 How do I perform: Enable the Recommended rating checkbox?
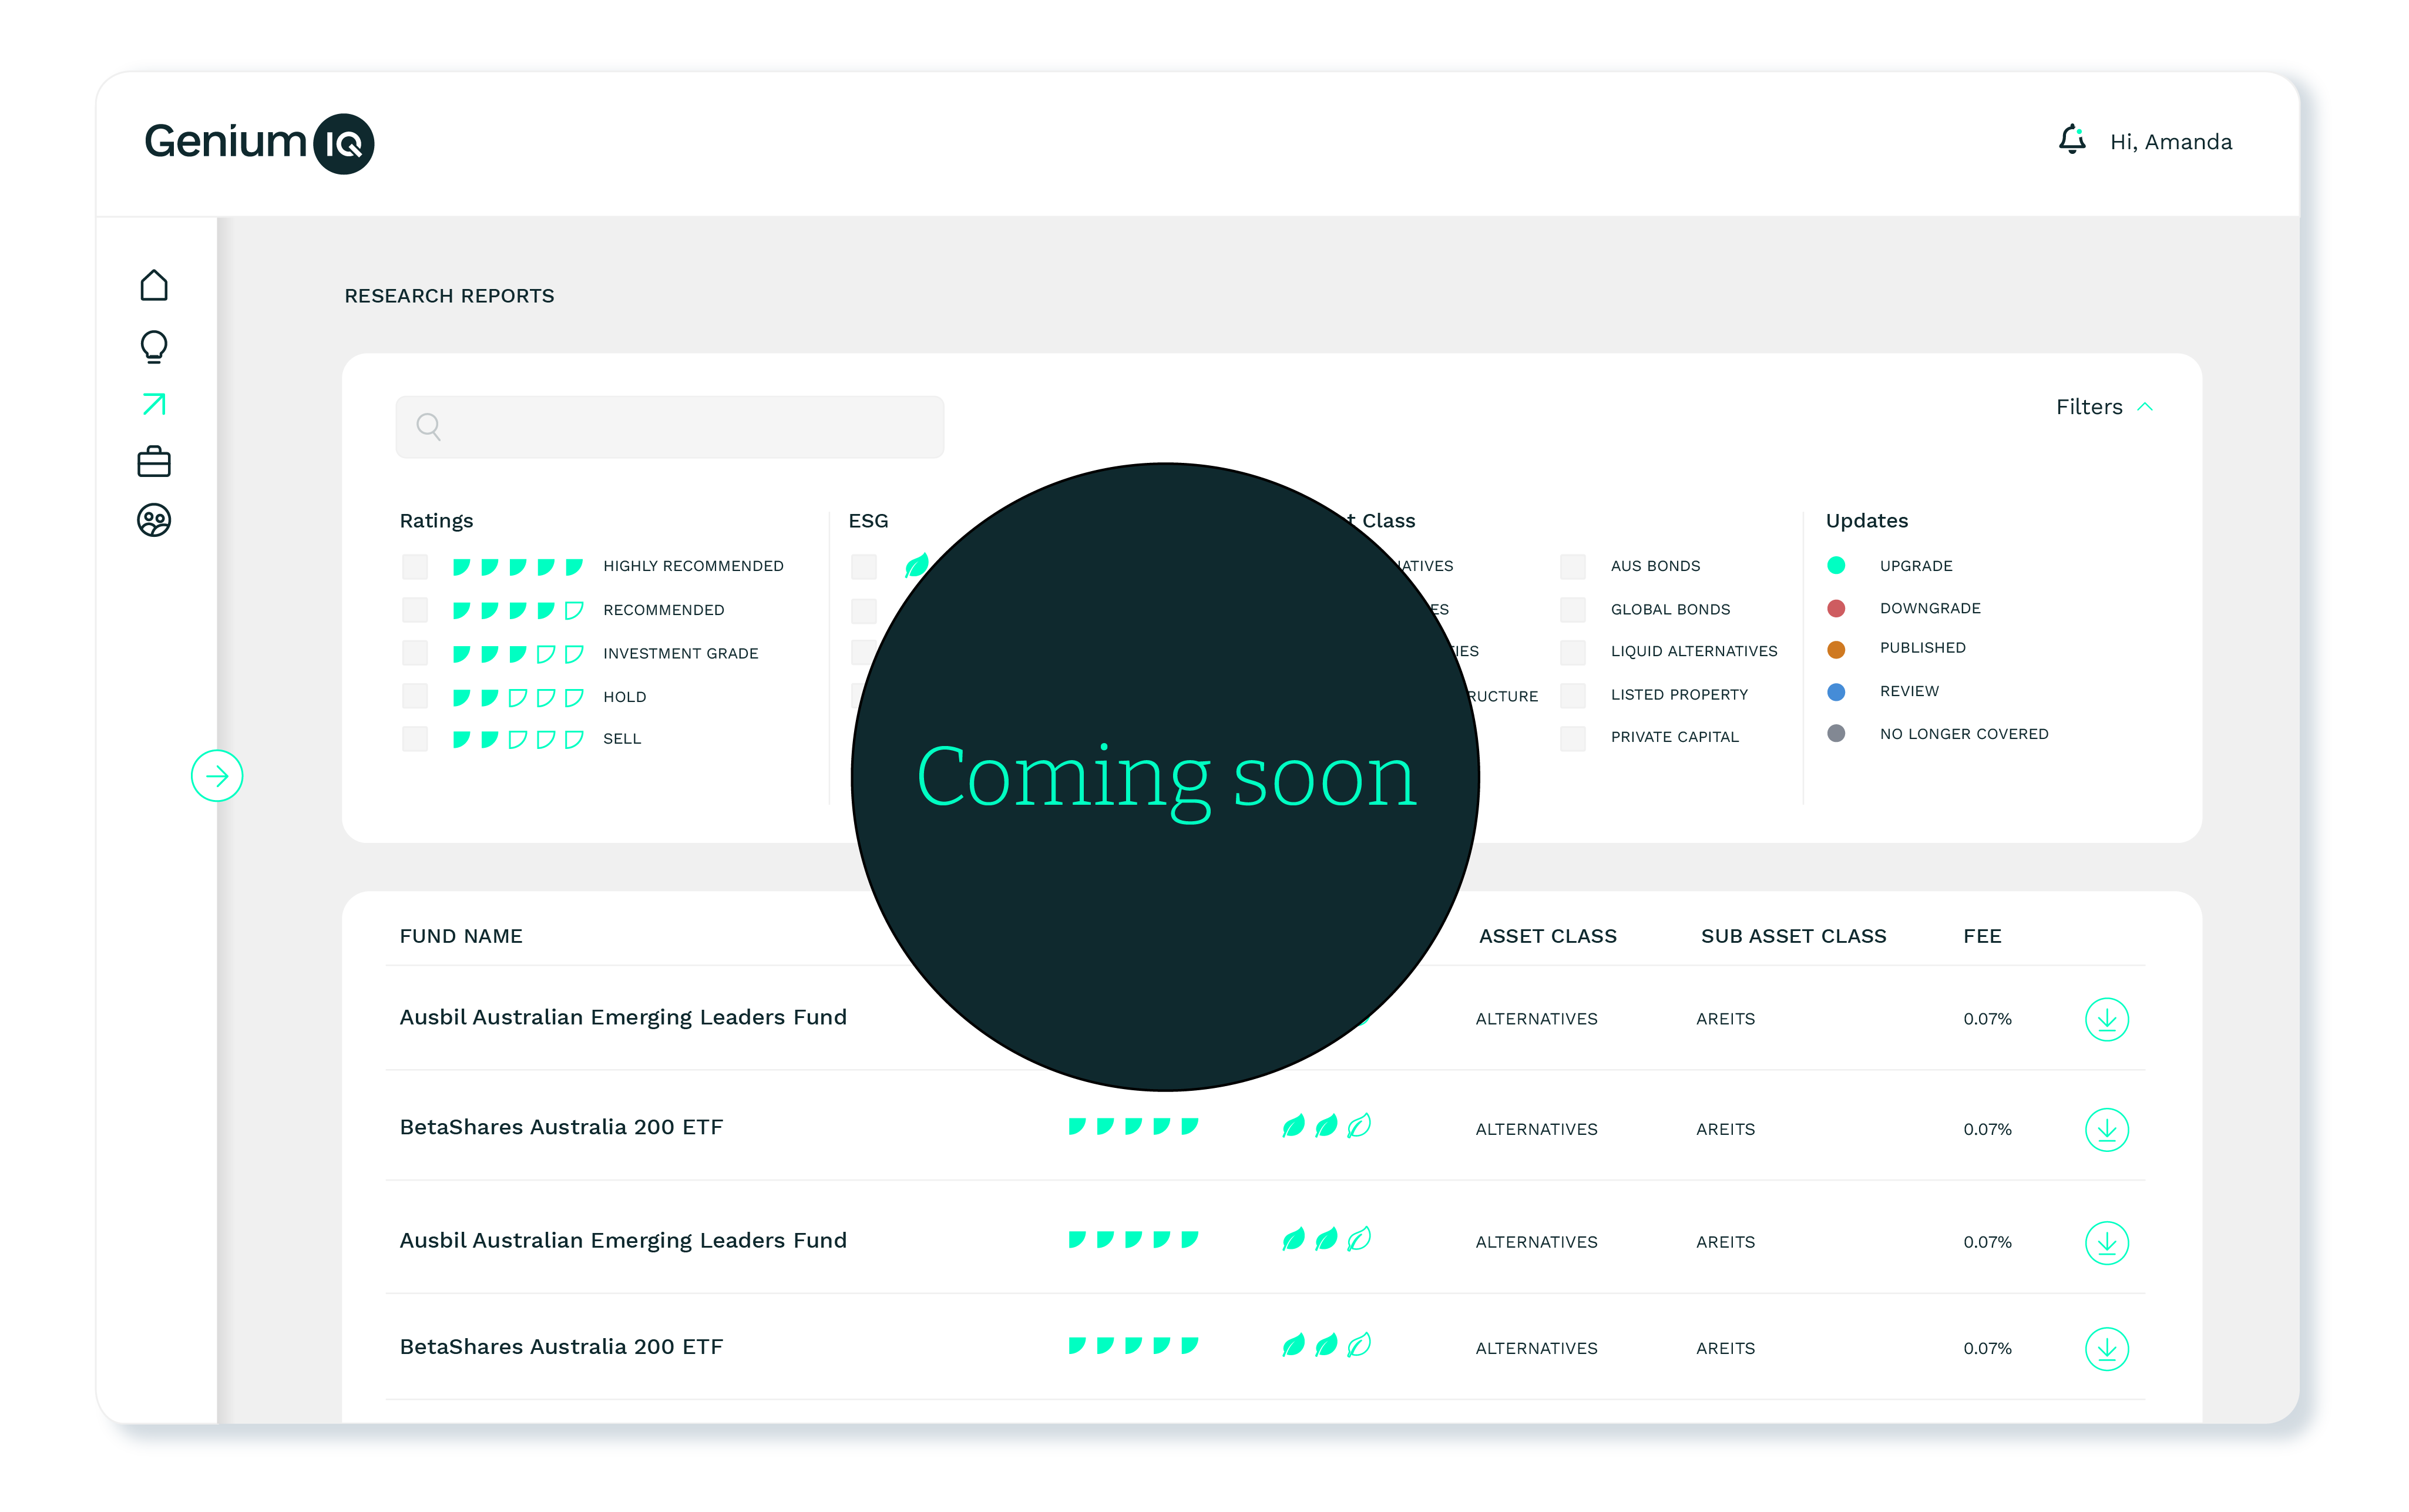415,610
